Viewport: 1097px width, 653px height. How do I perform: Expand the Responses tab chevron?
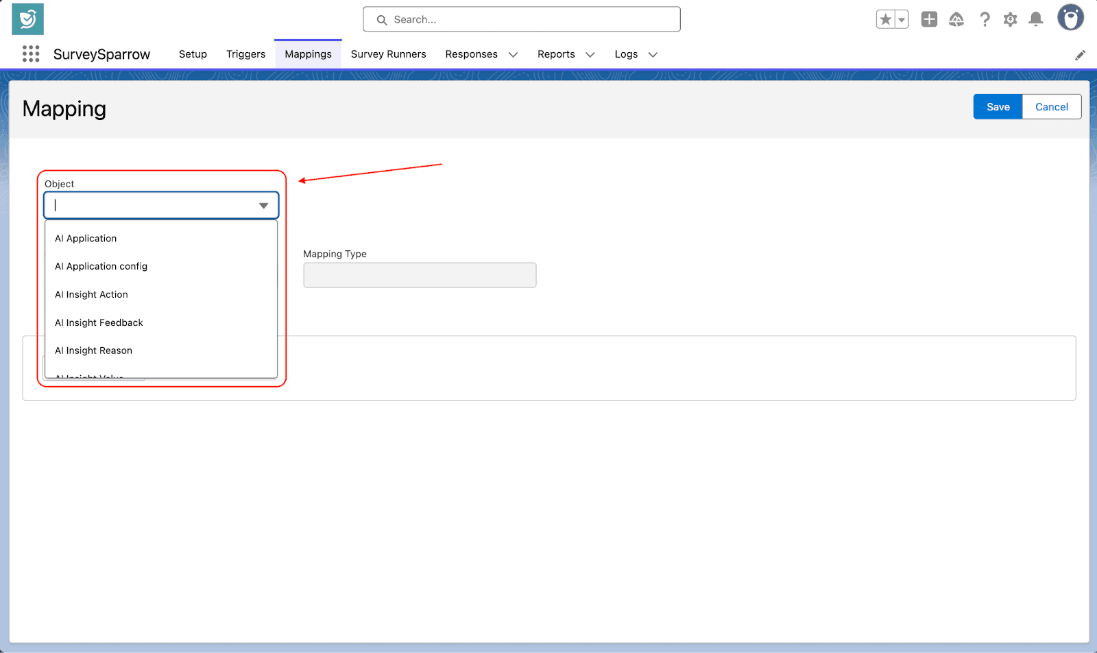click(513, 55)
